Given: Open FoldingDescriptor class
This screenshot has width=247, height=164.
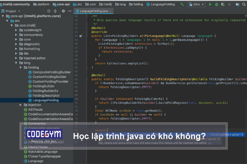Looking at the screenshot, I should point(44,96).
